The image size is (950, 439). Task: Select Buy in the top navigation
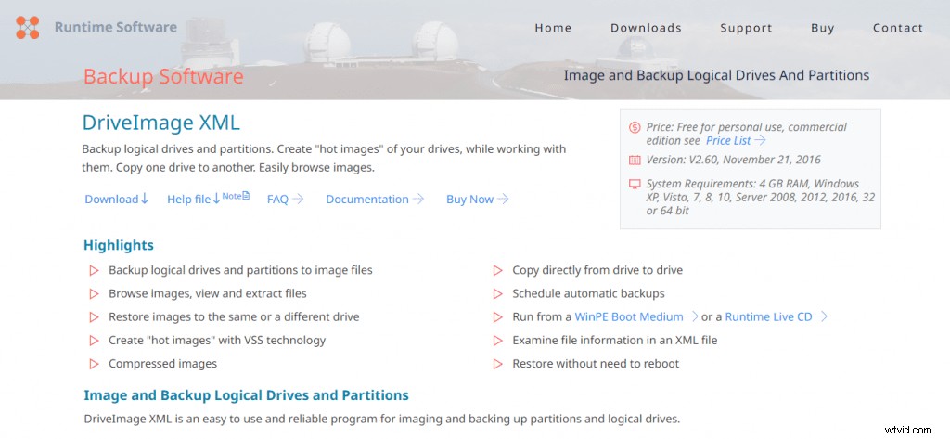[x=822, y=28]
